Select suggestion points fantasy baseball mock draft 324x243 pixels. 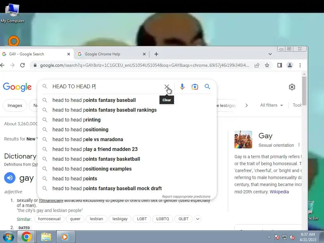point(127,189)
